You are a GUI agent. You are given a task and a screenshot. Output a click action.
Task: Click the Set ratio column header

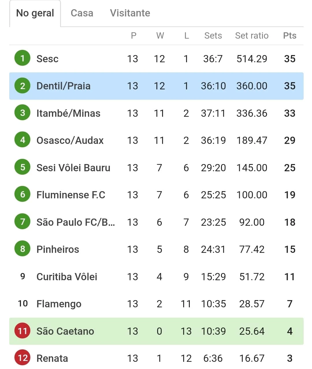point(252,35)
